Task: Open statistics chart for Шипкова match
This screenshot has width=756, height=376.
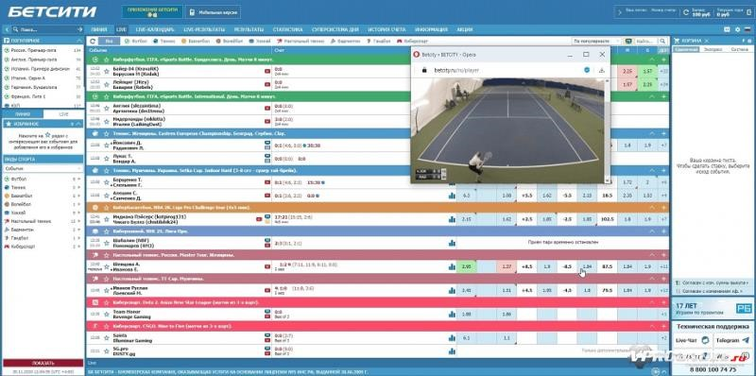Action: 452,266
